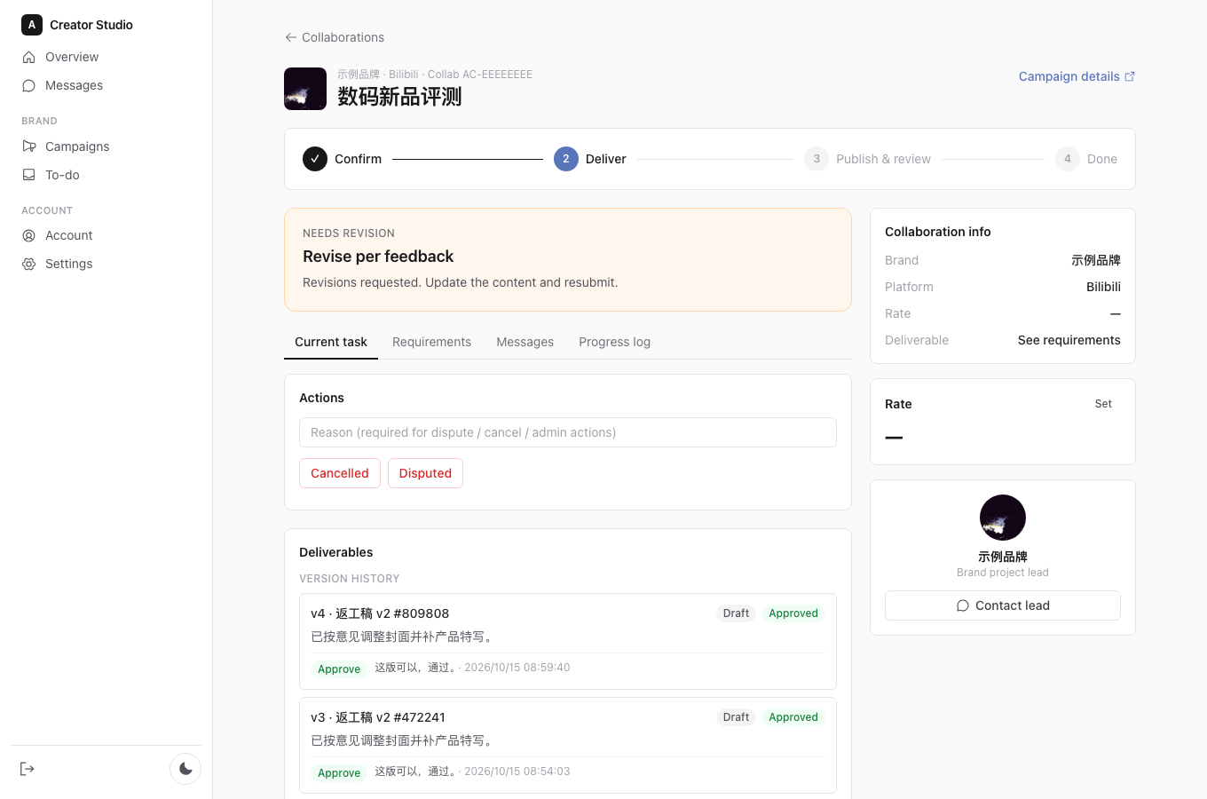Toggle dark mode with the moon button

click(x=185, y=769)
